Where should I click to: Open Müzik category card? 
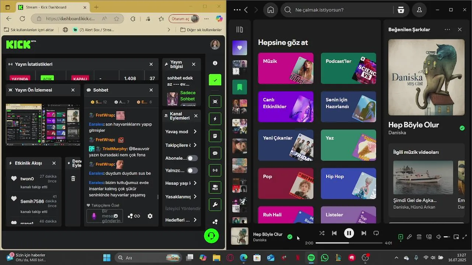click(x=286, y=68)
